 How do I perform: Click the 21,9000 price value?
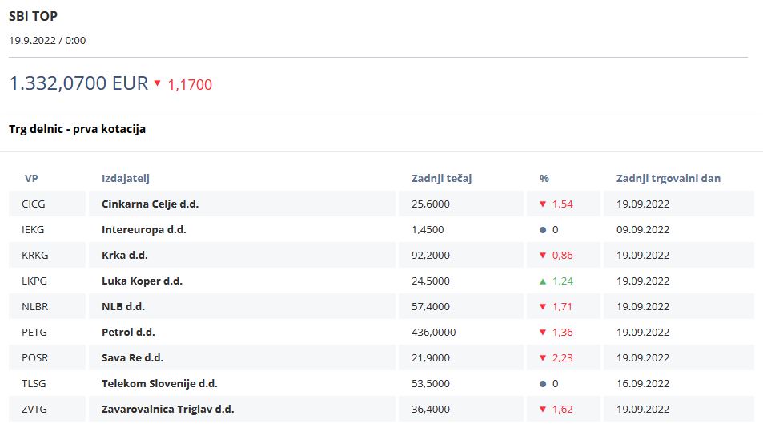coord(431,358)
